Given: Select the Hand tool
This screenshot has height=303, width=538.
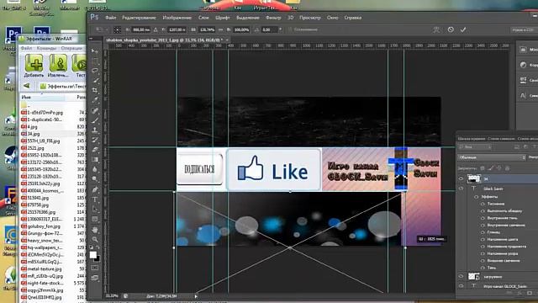Looking at the screenshot, I should pyautogui.click(x=95, y=230).
